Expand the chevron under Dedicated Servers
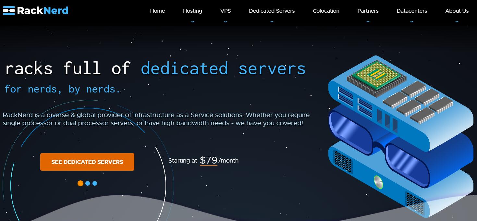 (x=272, y=21)
